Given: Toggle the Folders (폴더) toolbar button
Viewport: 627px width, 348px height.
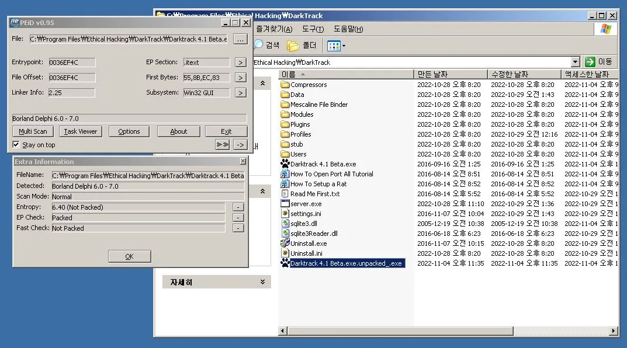Looking at the screenshot, I should tap(302, 46).
